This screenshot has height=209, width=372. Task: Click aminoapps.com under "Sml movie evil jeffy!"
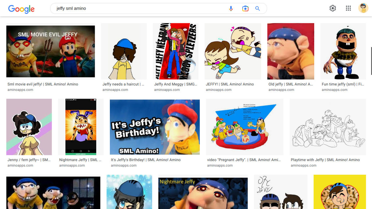[20, 90]
